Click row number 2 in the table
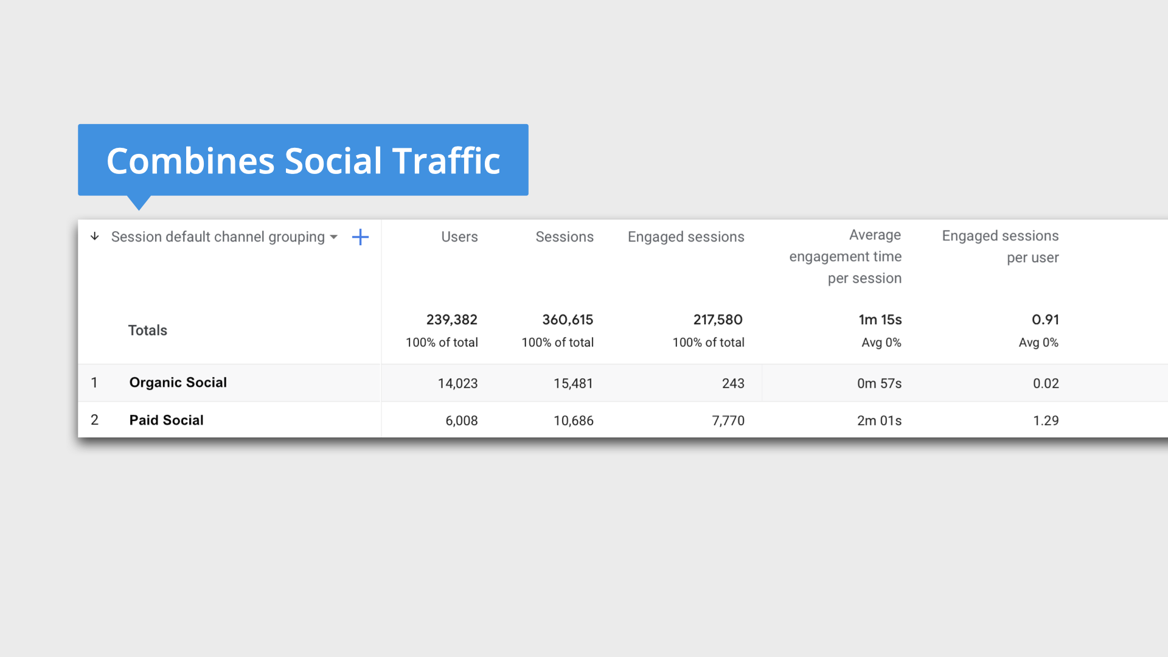The image size is (1168, 657). pyautogui.click(x=95, y=420)
